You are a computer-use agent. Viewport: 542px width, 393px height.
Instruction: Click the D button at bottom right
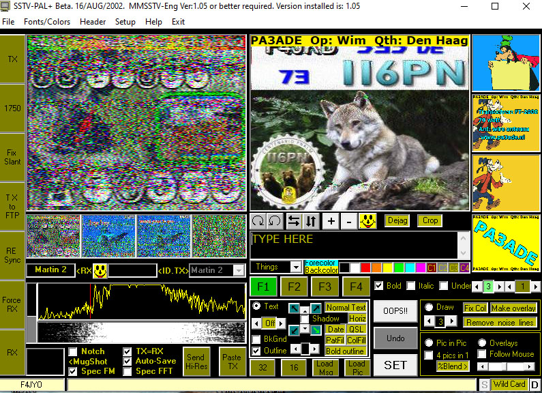coord(535,385)
